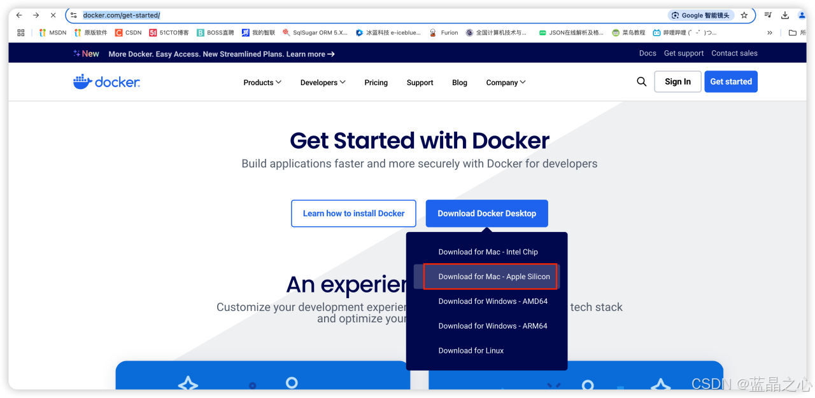815x398 pixels.
Task: Open the 哔哩哔哩 bookmark
Action: click(684, 32)
